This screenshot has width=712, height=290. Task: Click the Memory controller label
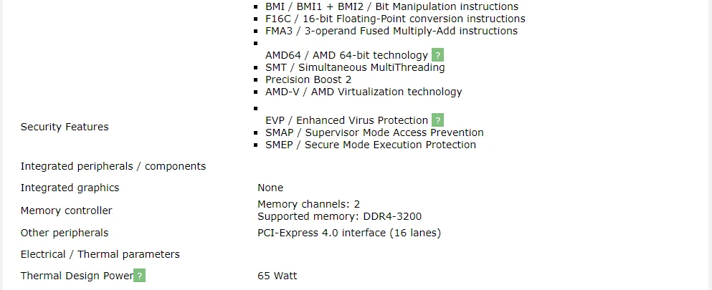(66, 211)
